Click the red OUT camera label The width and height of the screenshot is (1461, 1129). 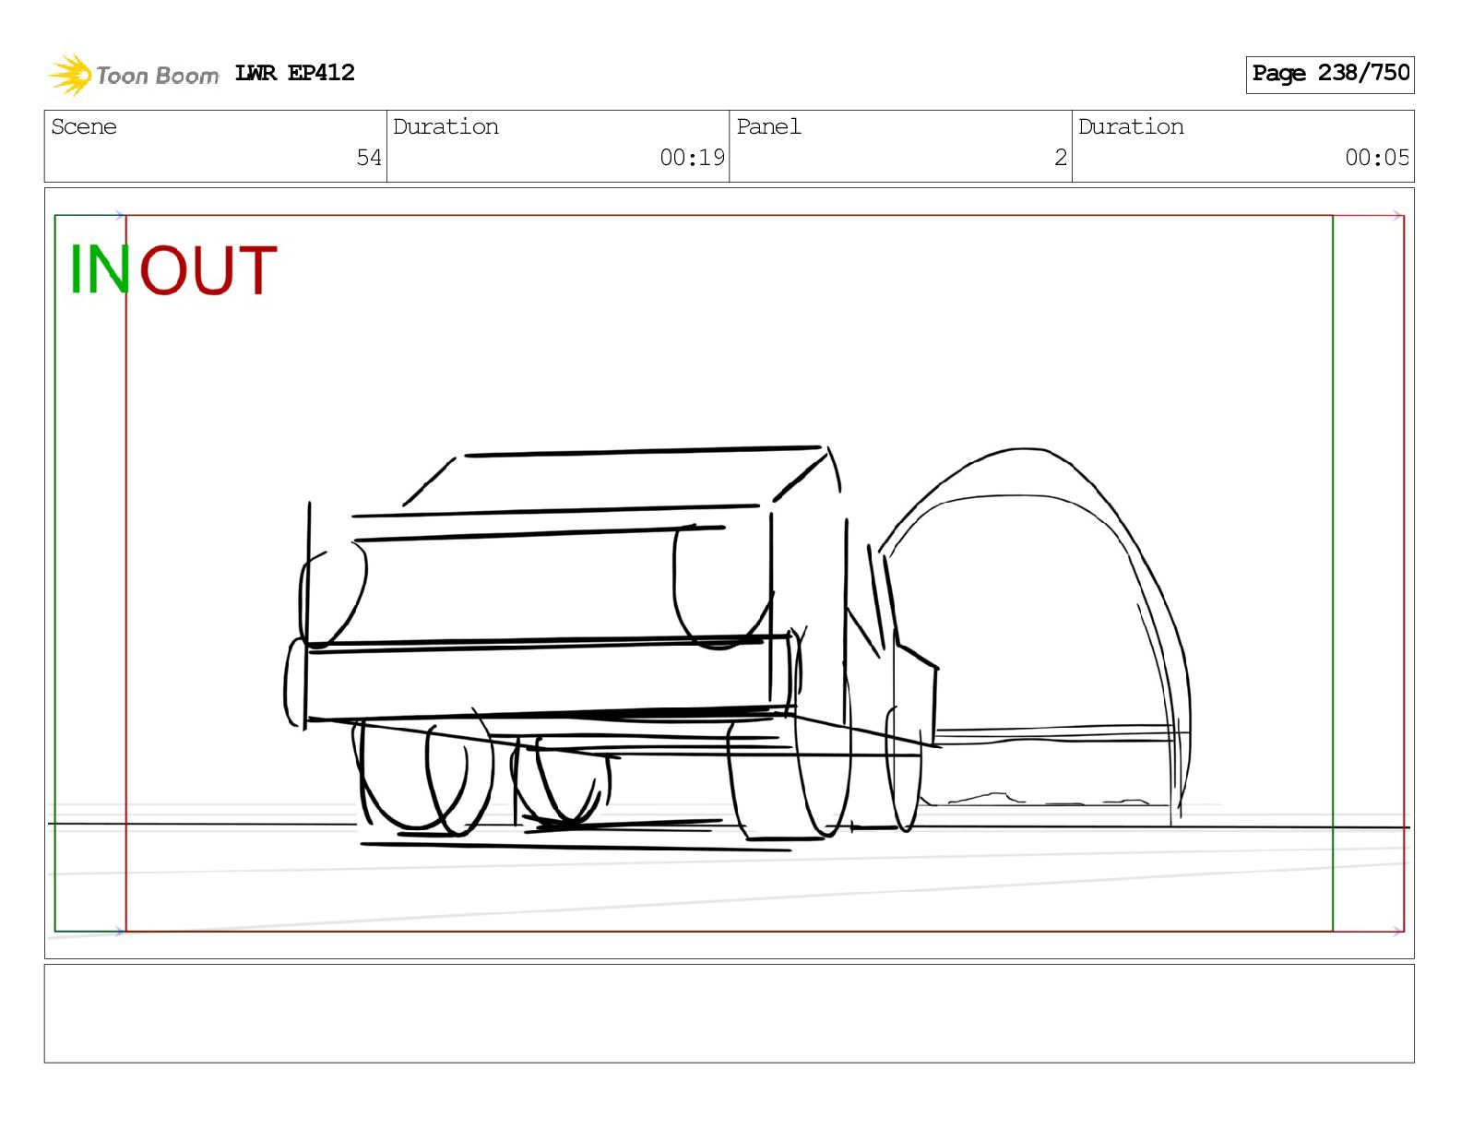tap(208, 269)
